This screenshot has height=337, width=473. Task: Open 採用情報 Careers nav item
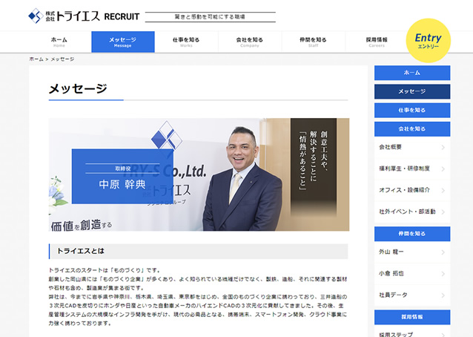pyautogui.click(x=377, y=42)
